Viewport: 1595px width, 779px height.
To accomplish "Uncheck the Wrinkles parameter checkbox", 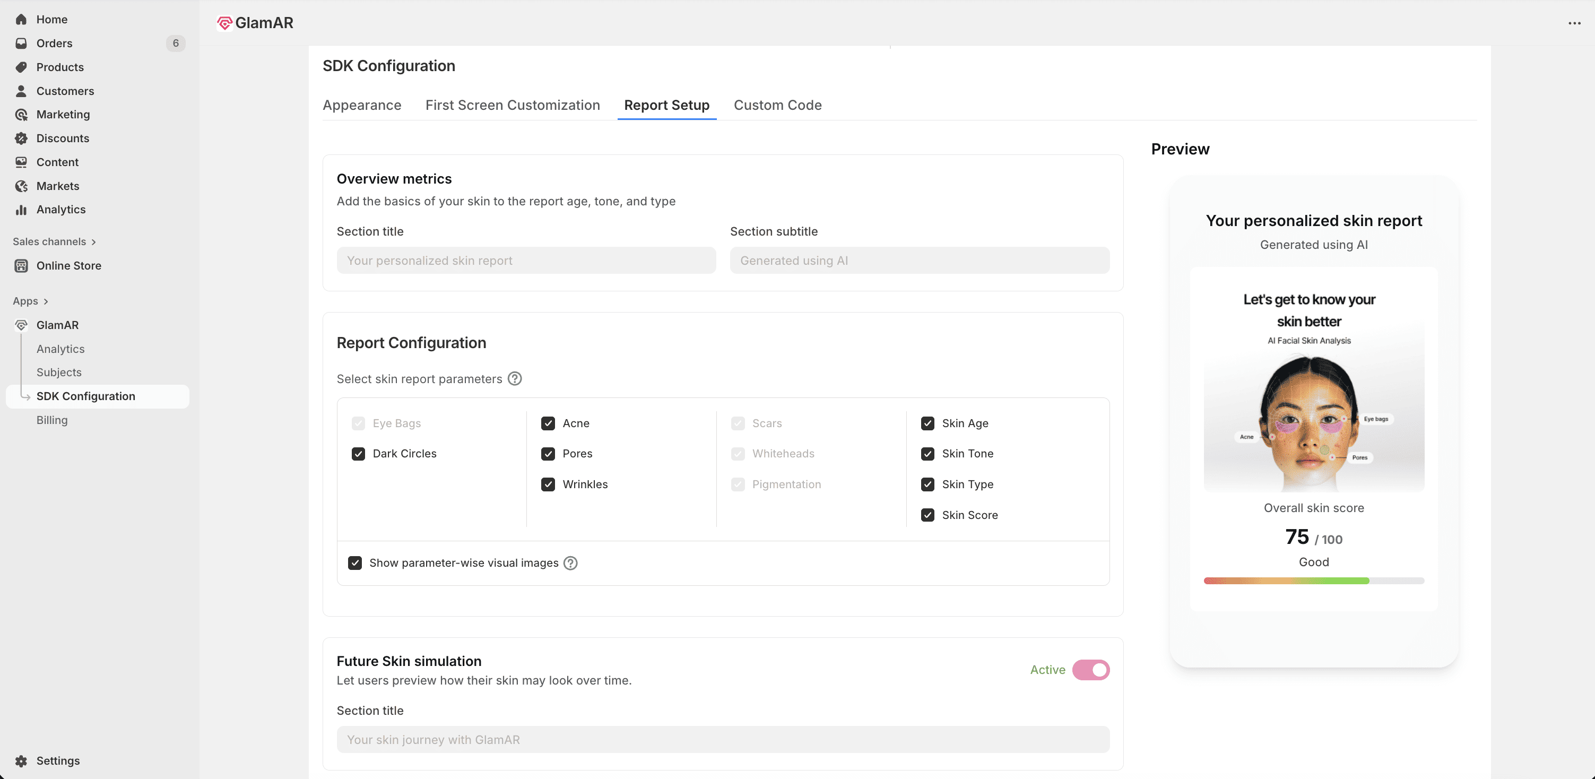I will (548, 485).
